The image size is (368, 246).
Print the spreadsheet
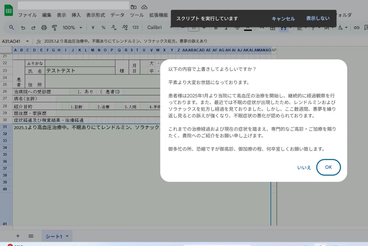tap(44, 28)
